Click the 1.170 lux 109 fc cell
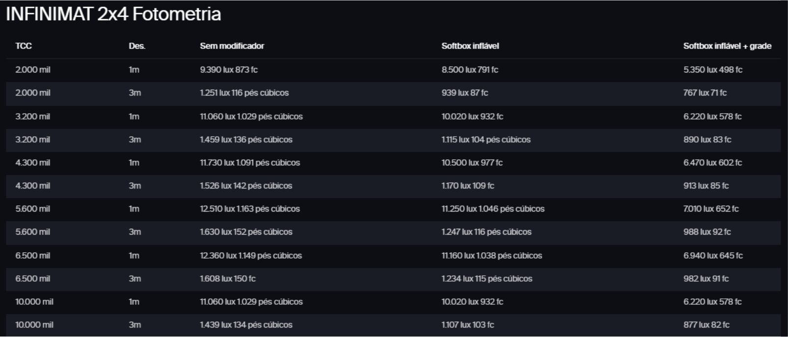788x337 pixels. click(468, 186)
